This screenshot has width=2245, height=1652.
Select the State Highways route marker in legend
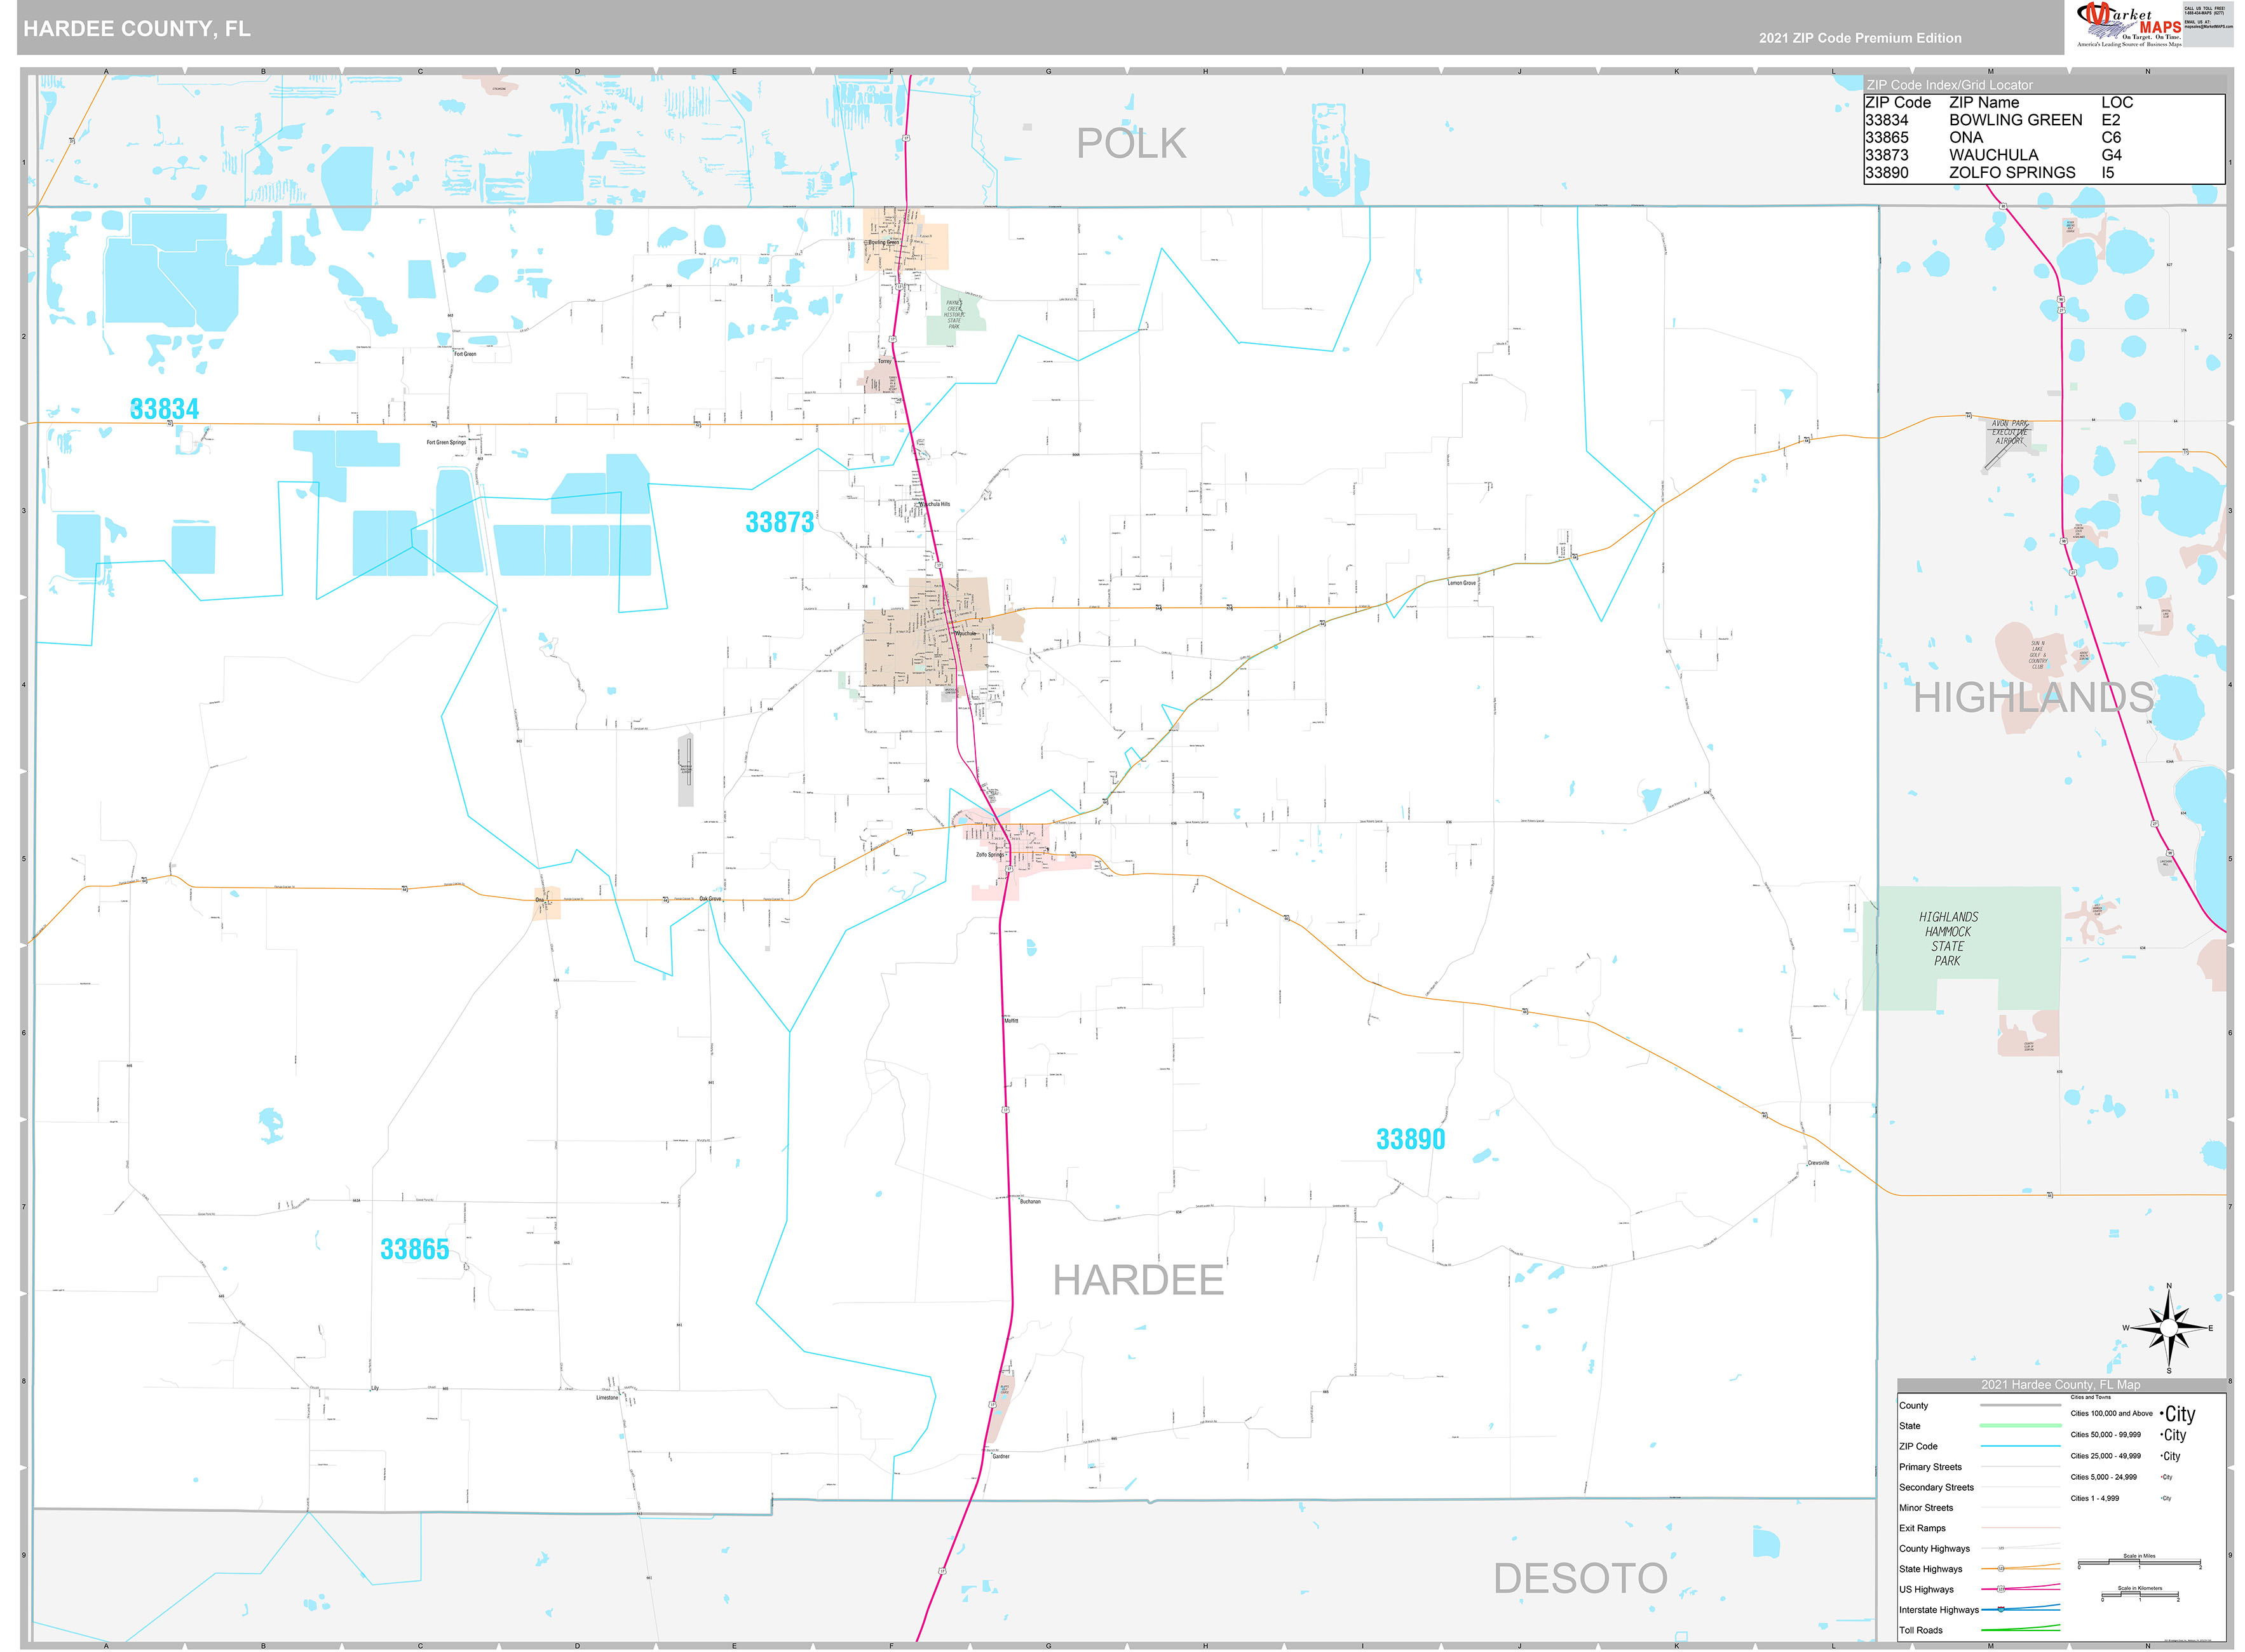(x=2002, y=1568)
